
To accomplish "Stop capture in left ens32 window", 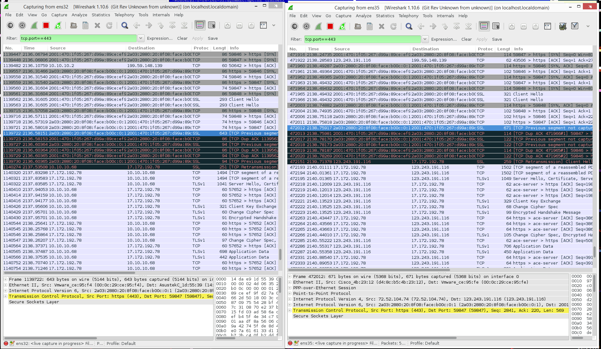I will [46, 26].
